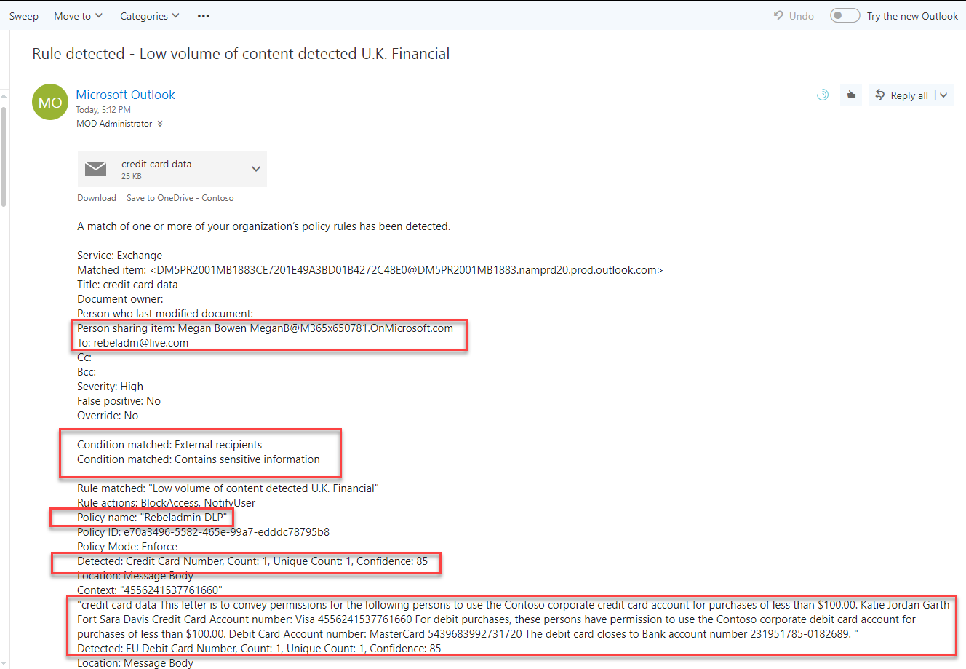Screen dimensions: 966x669
Task: Click the 'Title: credit card data' line
Action: tap(127, 285)
